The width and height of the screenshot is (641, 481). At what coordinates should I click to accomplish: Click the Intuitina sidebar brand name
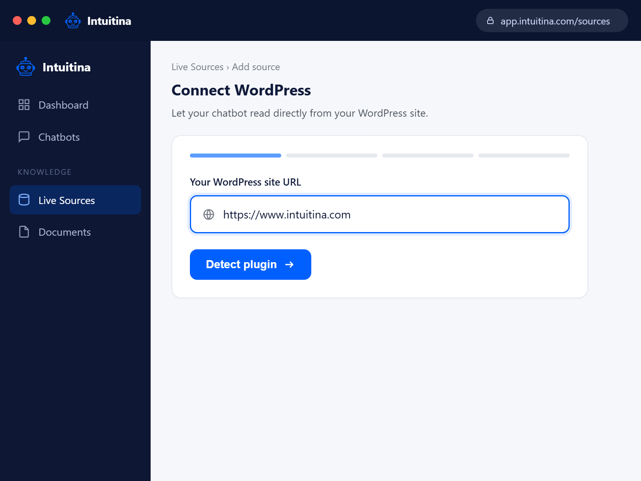pyautogui.click(x=67, y=67)
